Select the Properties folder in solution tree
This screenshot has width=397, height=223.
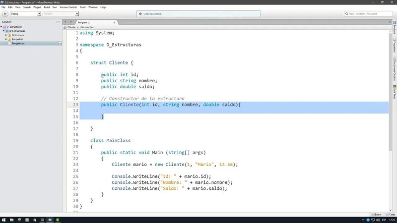tap(17, 39)
